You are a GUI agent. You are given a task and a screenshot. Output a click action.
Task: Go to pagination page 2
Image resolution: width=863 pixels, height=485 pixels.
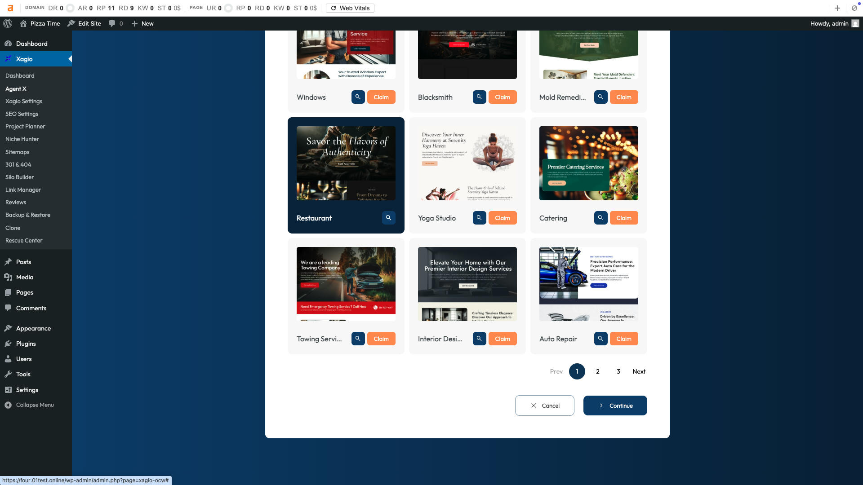click(x=597, y=371)
